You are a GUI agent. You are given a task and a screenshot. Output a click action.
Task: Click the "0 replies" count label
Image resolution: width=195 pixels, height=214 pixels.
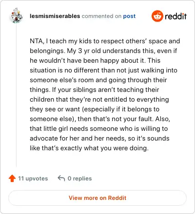(x=79, y=178)
